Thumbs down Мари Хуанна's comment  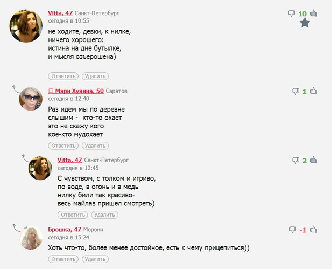coord(295,92)
